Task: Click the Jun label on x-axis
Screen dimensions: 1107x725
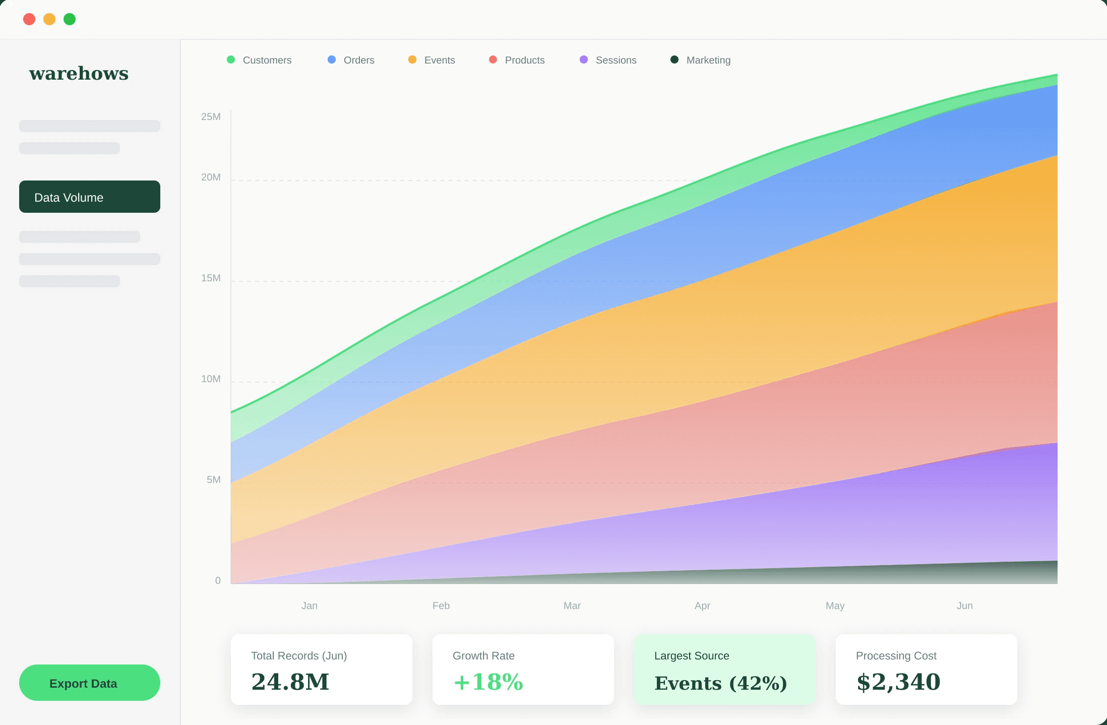Action: coord(964,606)
